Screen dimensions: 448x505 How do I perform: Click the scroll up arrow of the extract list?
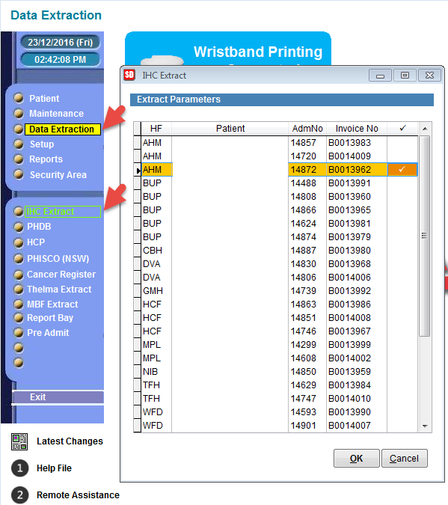425,129
